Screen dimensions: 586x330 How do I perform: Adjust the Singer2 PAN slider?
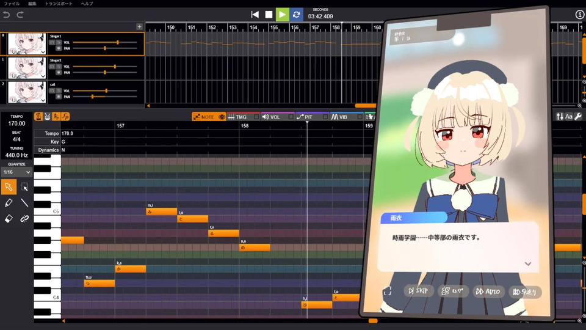click(105, 72)
